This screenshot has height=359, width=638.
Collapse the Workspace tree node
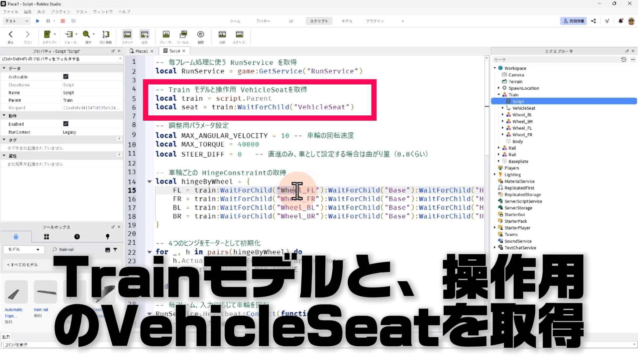point(495,68)
